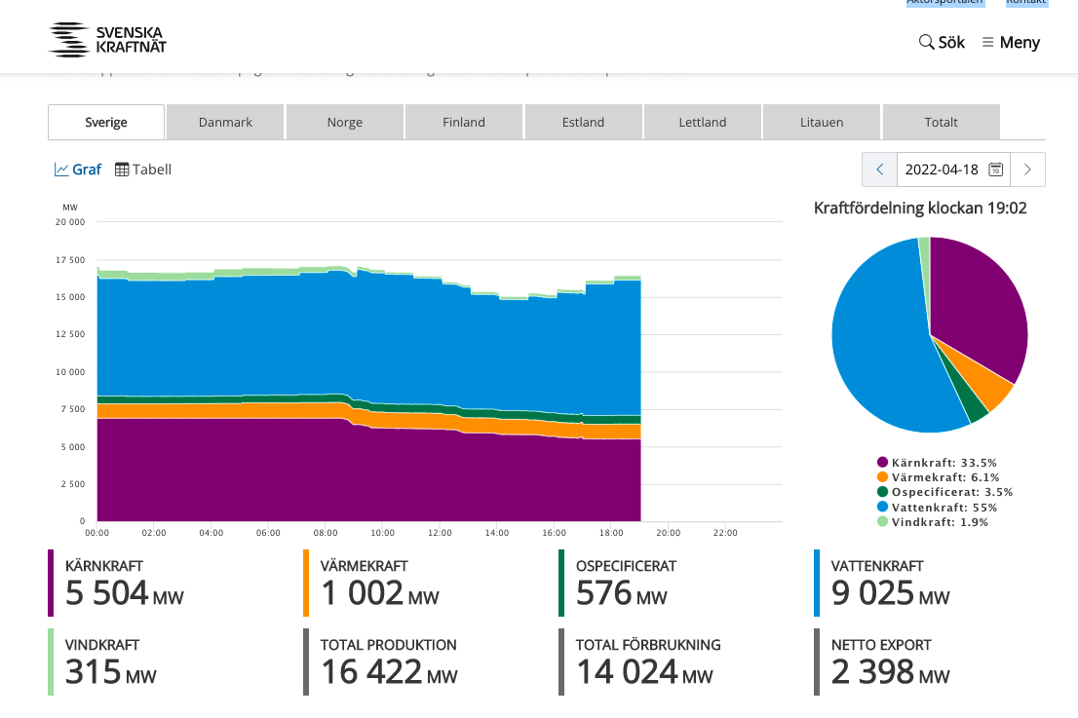Screen dimensions: 1078x718
Task: Toggle Vindkraft legend light green dot
Action: (x=883, y=521)
